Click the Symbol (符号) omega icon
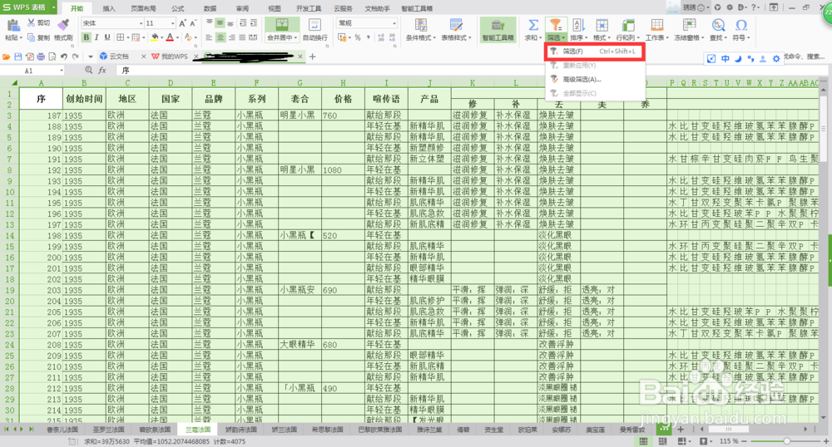 (x=741, y=25)
